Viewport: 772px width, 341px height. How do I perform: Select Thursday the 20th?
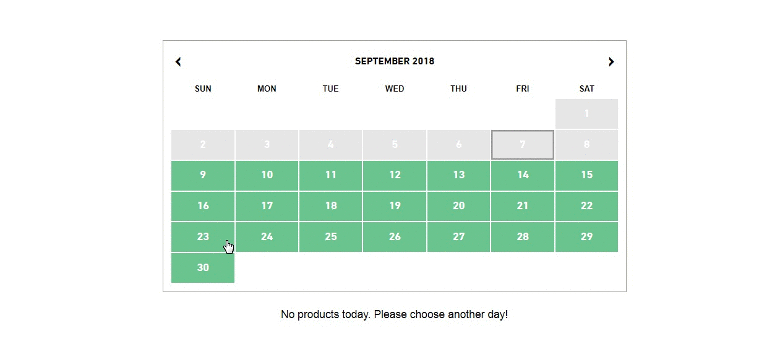(x=458, y=206)
